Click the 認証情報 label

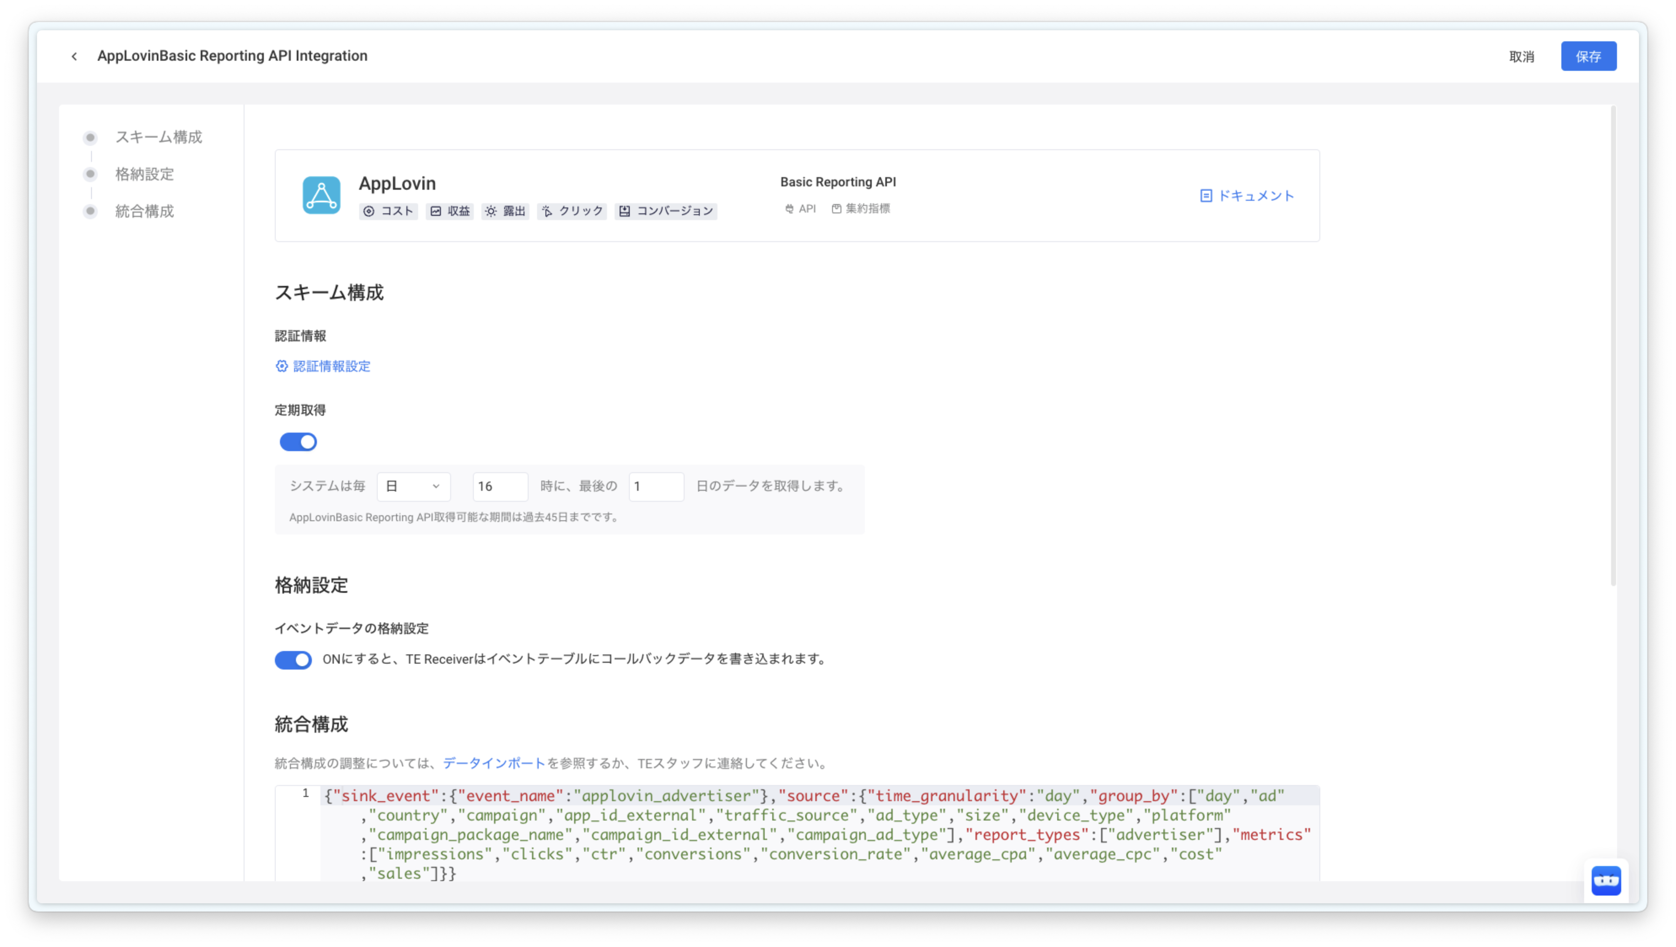pyautogui.click(x=300, y=336)
